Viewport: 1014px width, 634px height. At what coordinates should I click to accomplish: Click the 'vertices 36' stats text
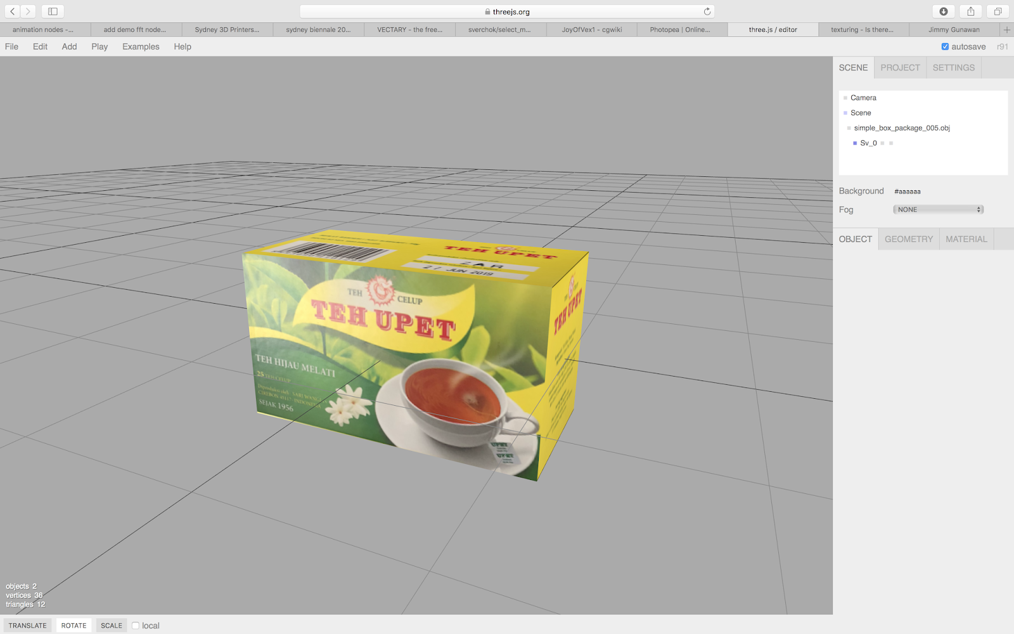click(x=24, y=595)
